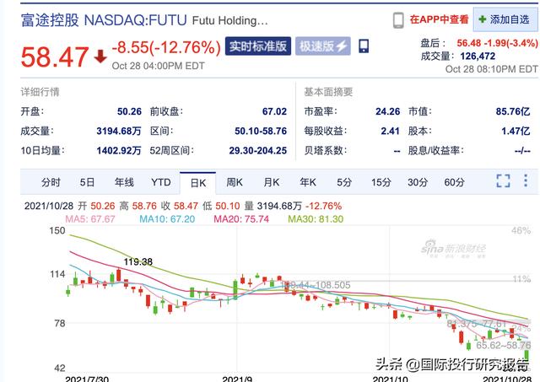Click the change value -8.55(-12.76%)
The image size is (540, 382).
pyautogui.click(x=166, y=47)
